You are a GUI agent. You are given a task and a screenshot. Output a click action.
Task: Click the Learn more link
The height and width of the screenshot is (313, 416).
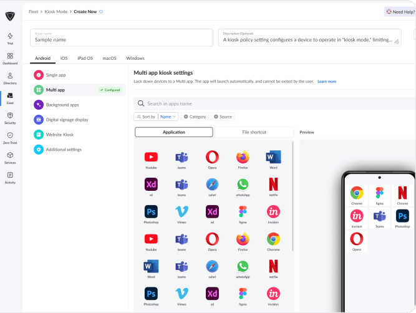(327, 82)
